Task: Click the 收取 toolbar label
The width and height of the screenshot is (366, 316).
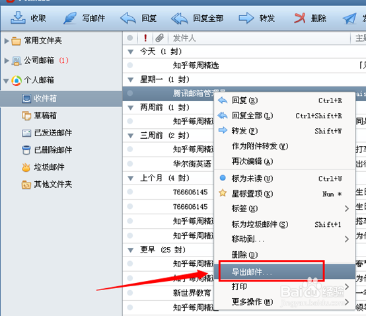Action: click(38, 19)
